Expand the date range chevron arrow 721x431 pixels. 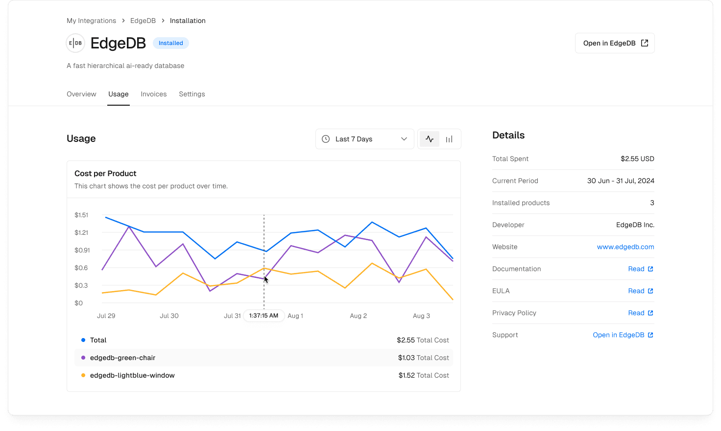404,139
